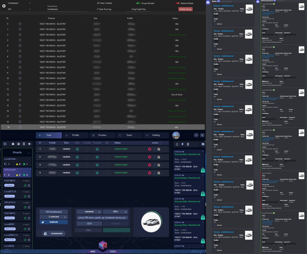Click the user avatar in MEKAIO header

click(x=176, y=135)
